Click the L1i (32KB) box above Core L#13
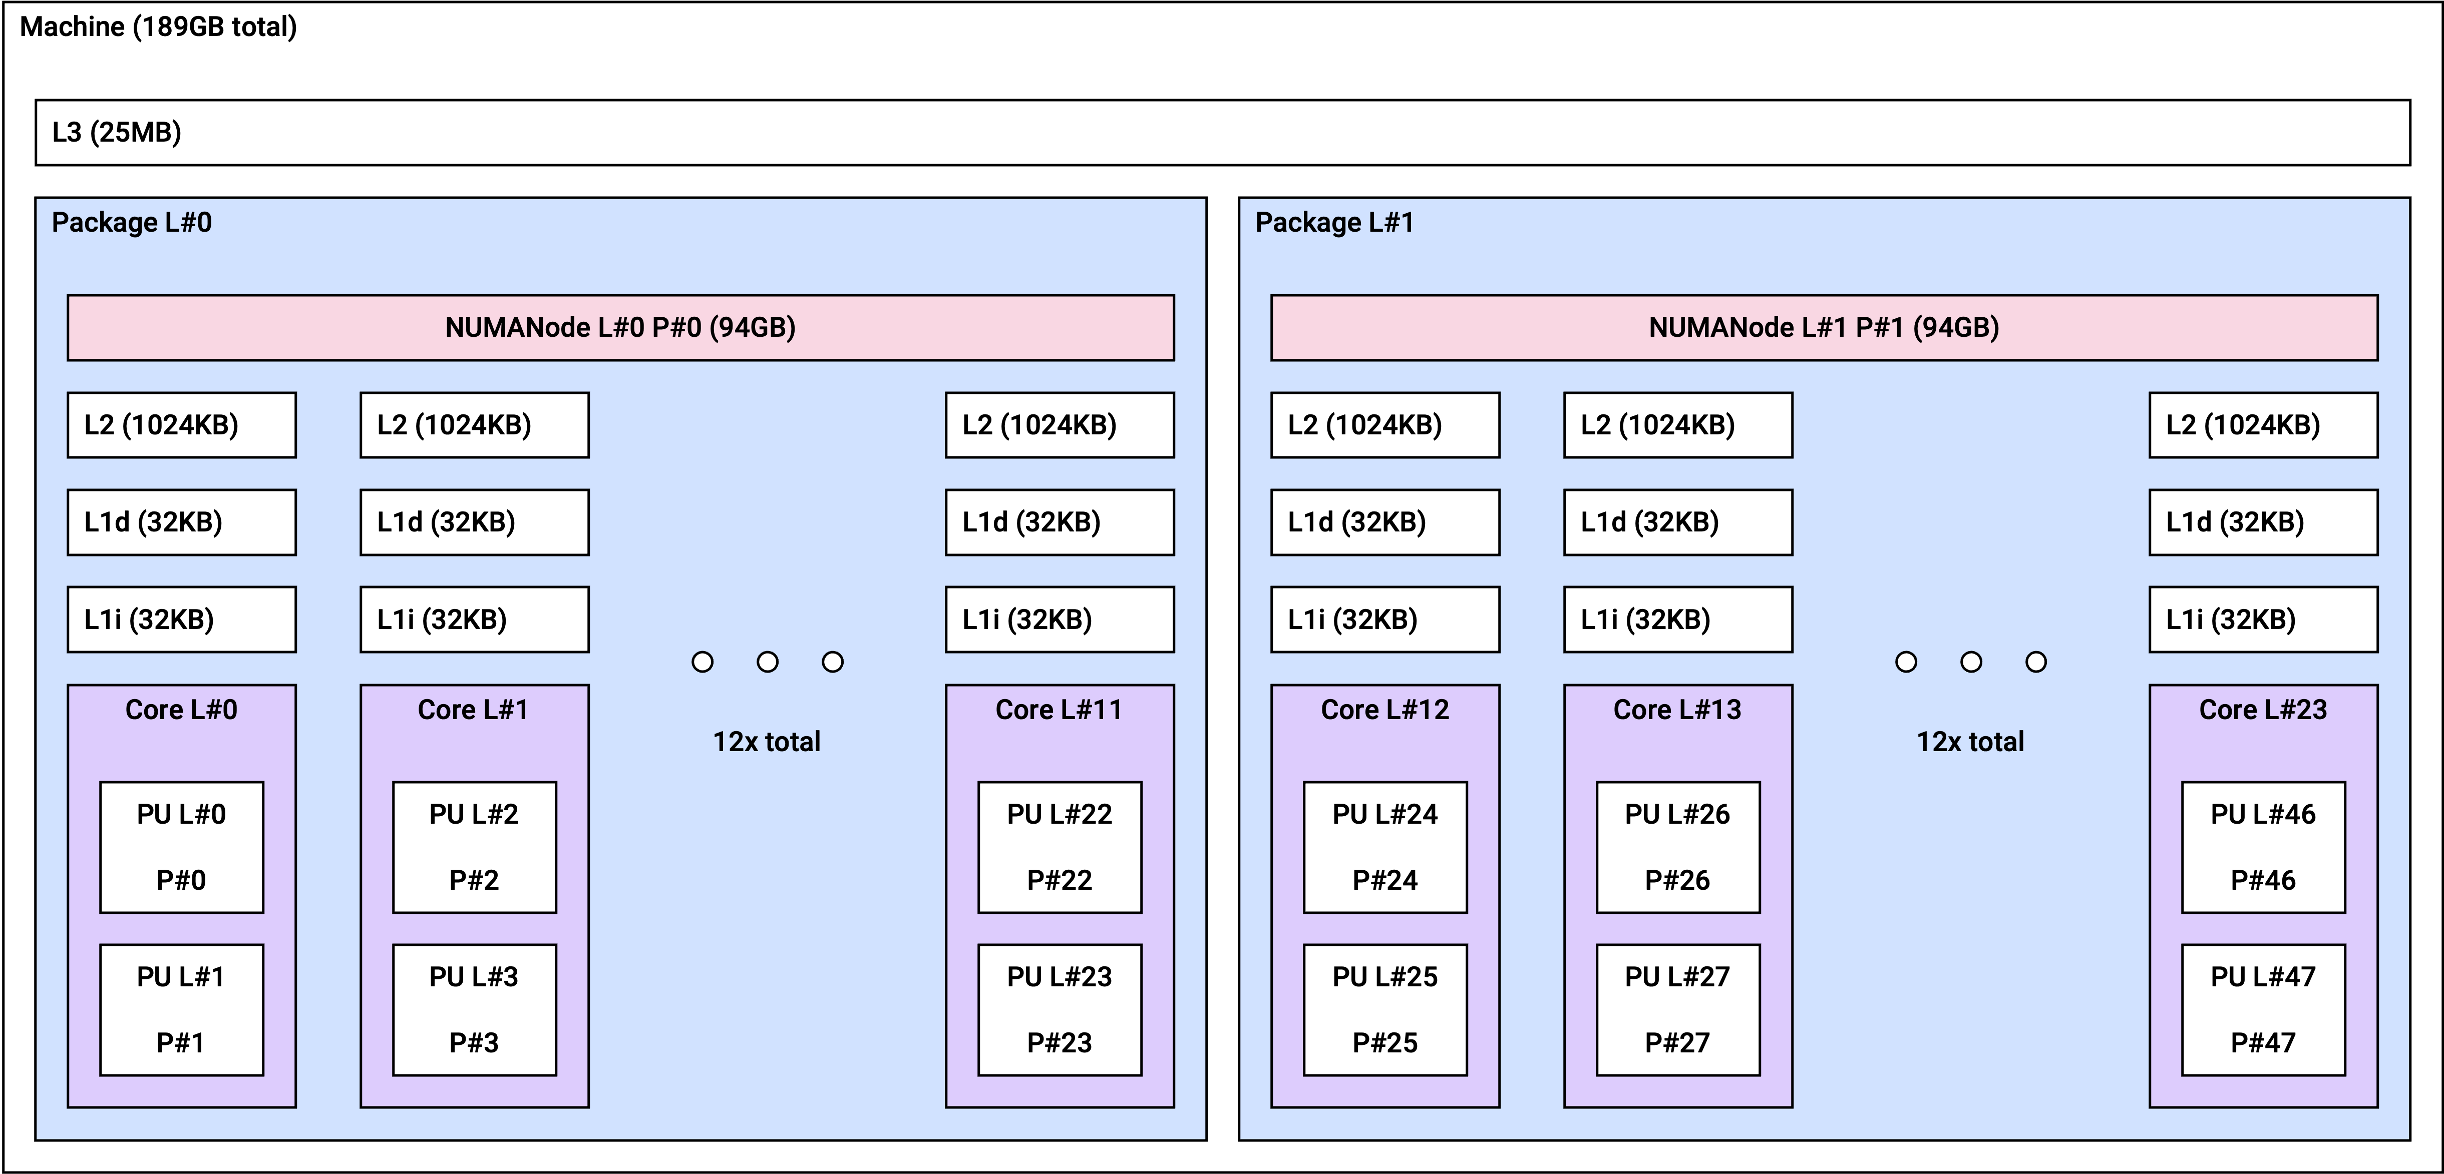The width and height of the screenshot is (2444, 1174). point(1678,620)
